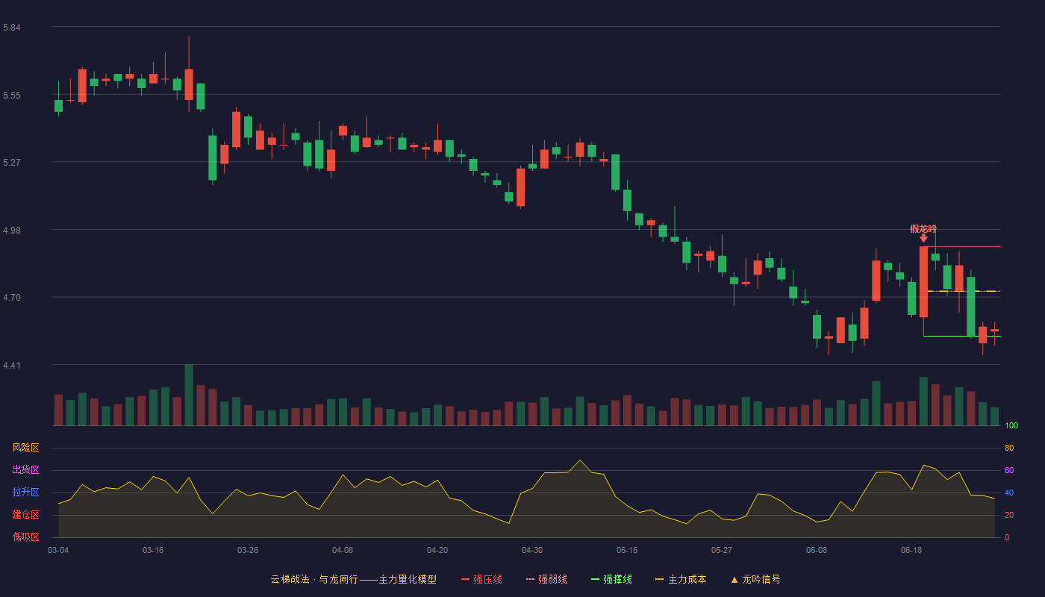Click the 06-18 date label

pos(911,550)
